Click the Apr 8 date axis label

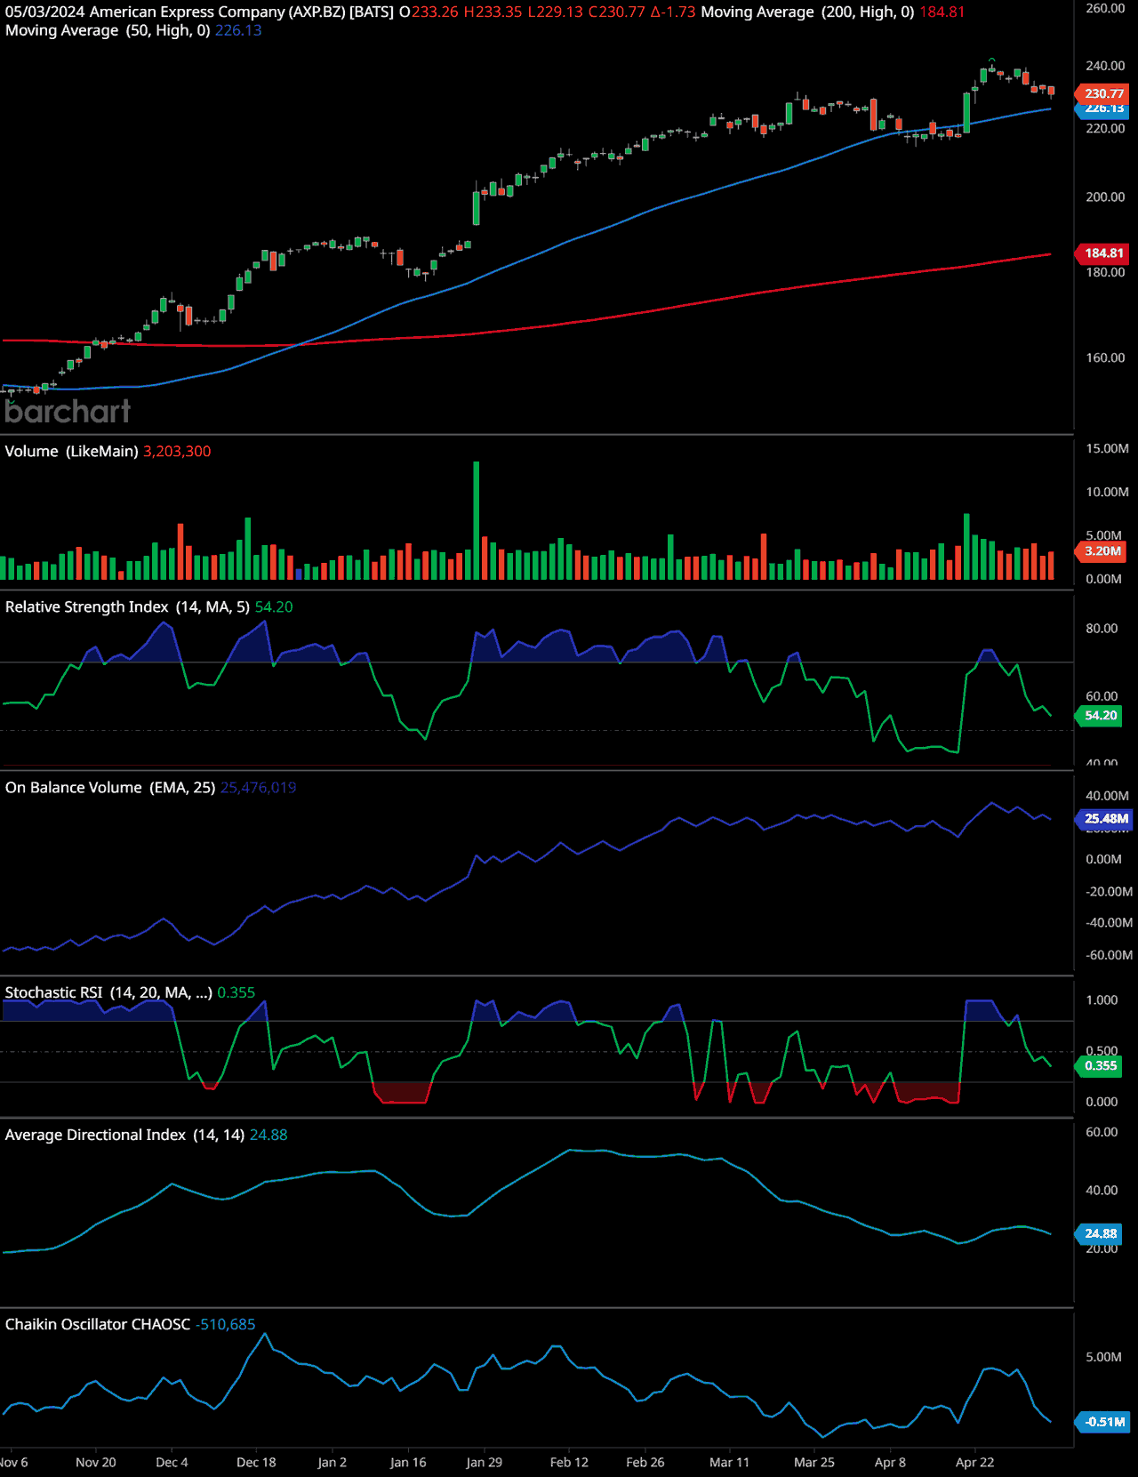click(890, 1463)
